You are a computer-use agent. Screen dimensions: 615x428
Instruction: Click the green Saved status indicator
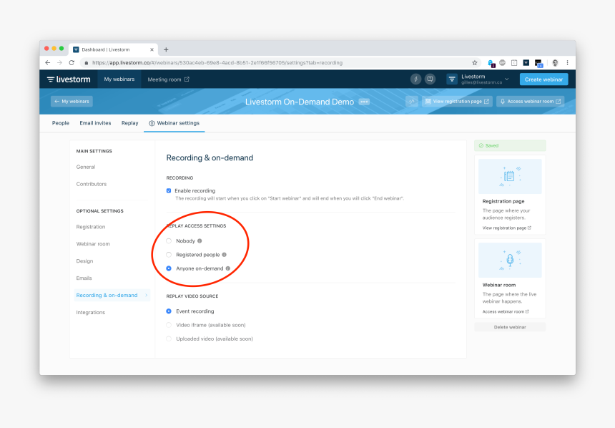pos(510,146)
